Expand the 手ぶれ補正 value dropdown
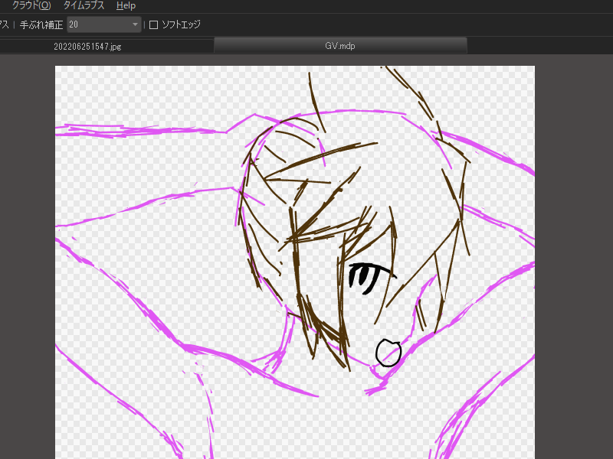Screen dimensions: 613x459 tap(135, 24)
